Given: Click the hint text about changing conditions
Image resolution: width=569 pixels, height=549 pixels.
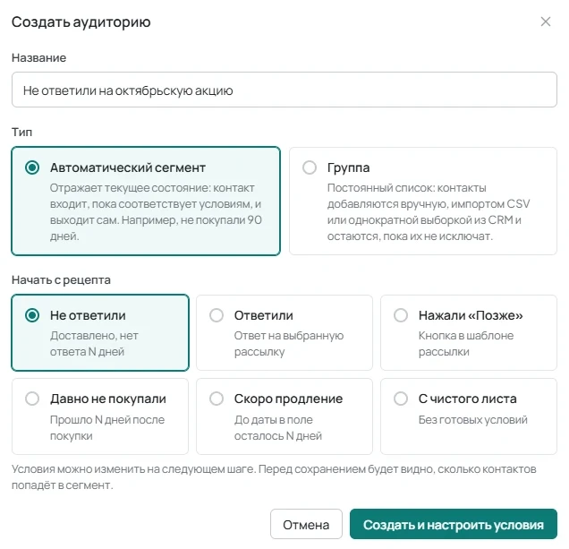Looking at the screenshot, I should pyautogui.click(x=274, y=477).
